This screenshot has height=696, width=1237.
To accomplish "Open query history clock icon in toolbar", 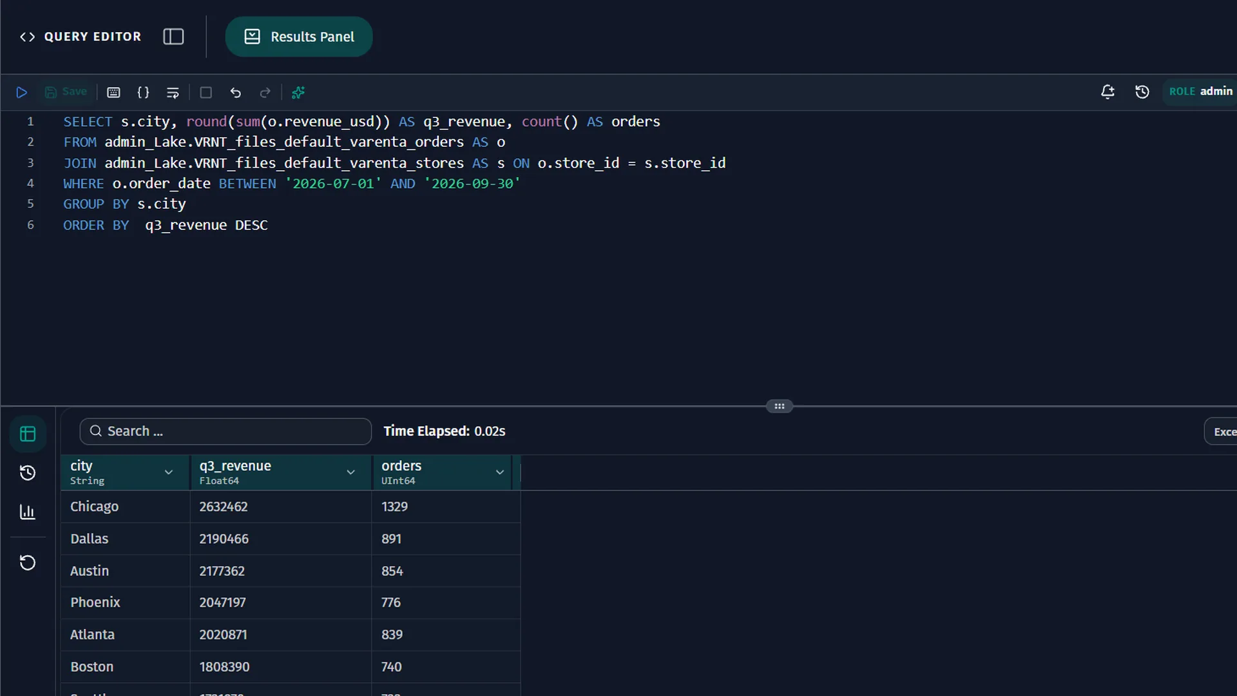I will click(1142, 92).
